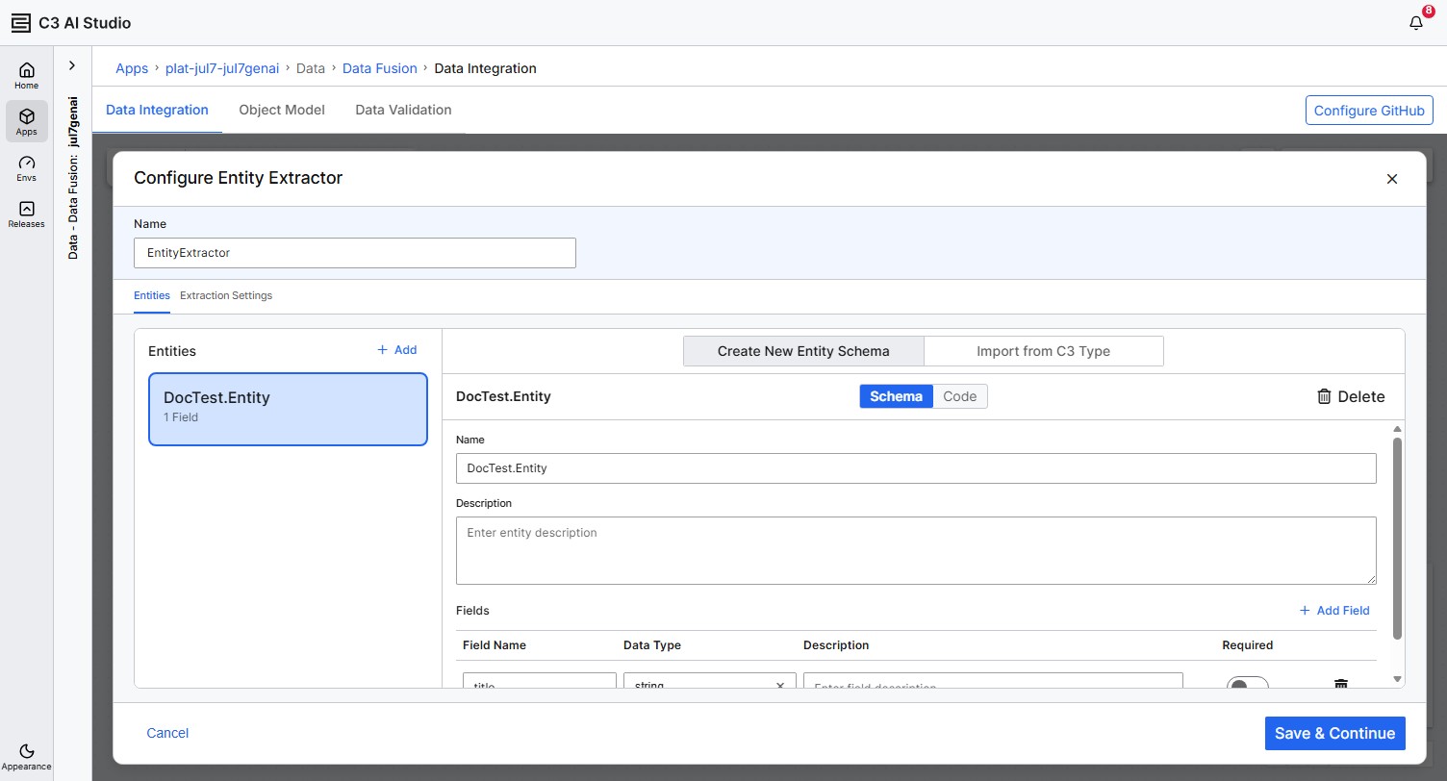Click into the entity Description textarea
Screen dimensions: 1447x781
[916, 550]
